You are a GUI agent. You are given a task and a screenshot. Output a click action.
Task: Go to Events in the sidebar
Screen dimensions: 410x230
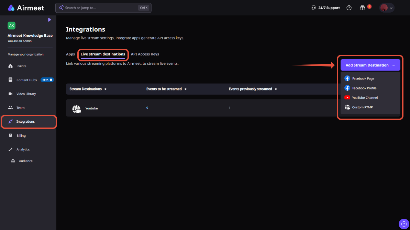pos(21,66)
